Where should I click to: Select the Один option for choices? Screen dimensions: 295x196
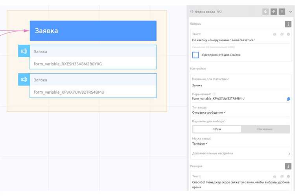[x=217, y=129]
